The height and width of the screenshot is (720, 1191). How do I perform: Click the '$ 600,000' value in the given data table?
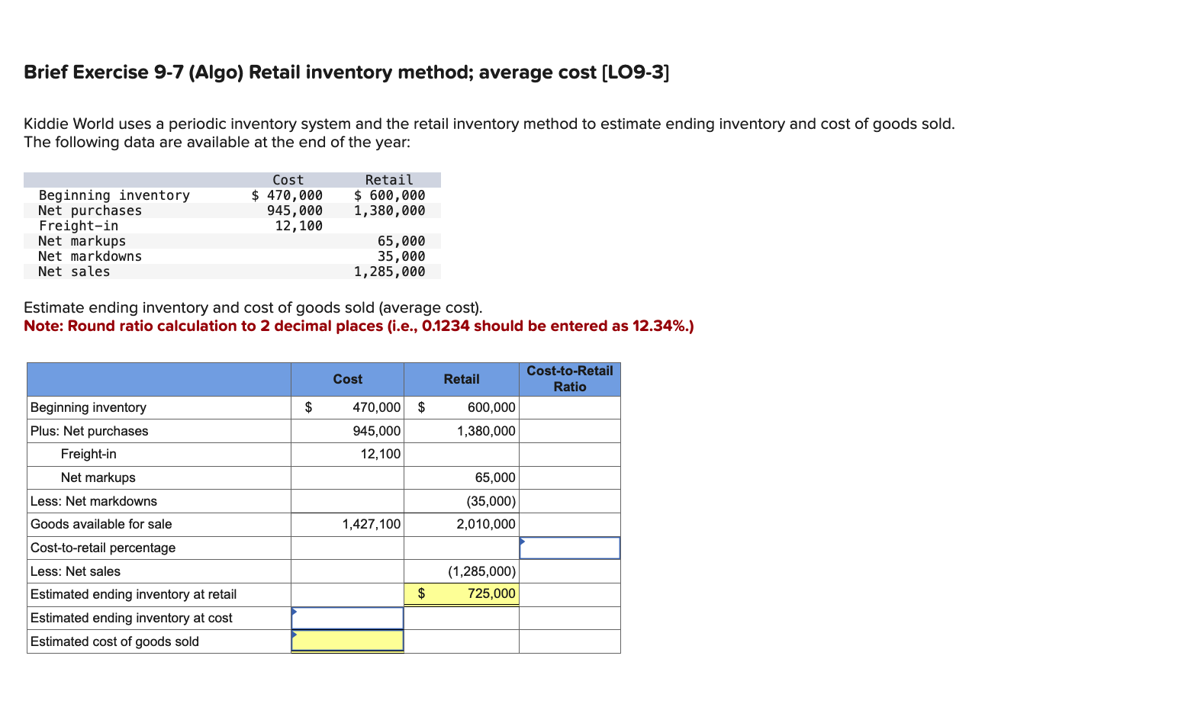coord(389,195)
